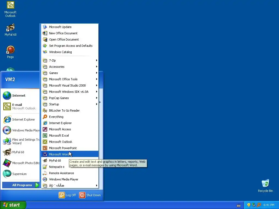Open Microsoft Update from All Programs

[x=70, y=27]
